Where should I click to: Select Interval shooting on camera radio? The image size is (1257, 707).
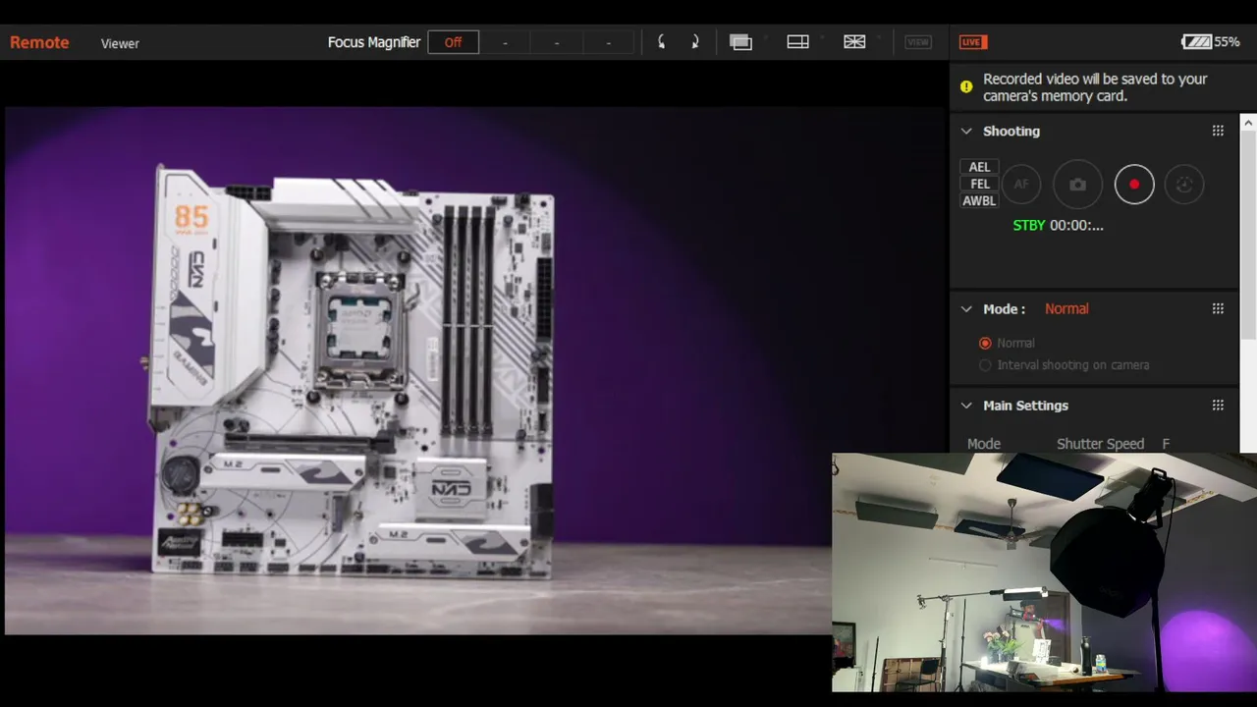click(x=985, y=365)
